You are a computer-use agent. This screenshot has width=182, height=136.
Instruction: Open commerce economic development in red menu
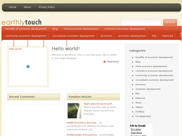click(x=125, y=29)
